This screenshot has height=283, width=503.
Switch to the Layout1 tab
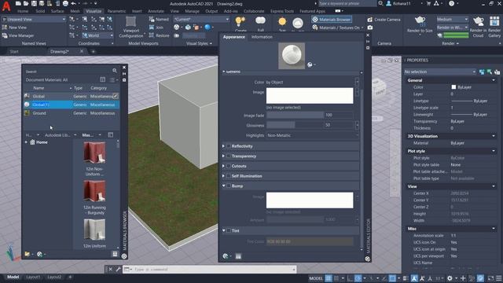(x=33, y=277)
